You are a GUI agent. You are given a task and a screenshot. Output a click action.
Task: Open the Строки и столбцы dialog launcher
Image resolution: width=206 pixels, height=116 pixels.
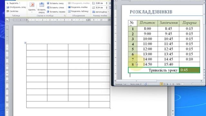(x=65, y=16)
